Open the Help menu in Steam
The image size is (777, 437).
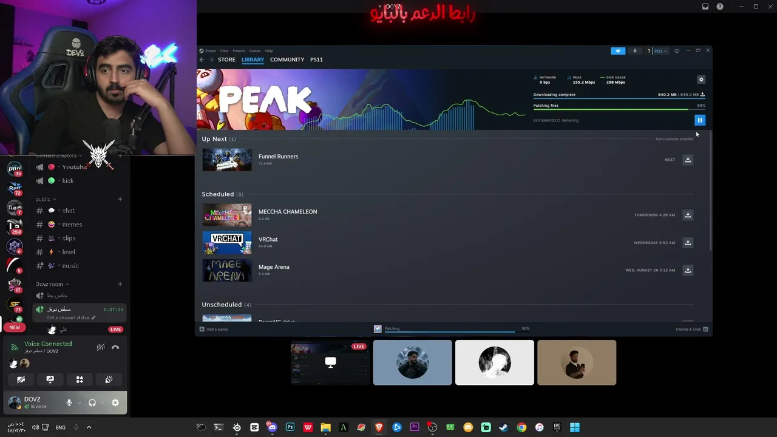tap(269, 51)
